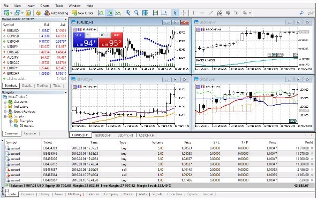Select the GBPUSD,H1 chart tab

click(103, 135)
